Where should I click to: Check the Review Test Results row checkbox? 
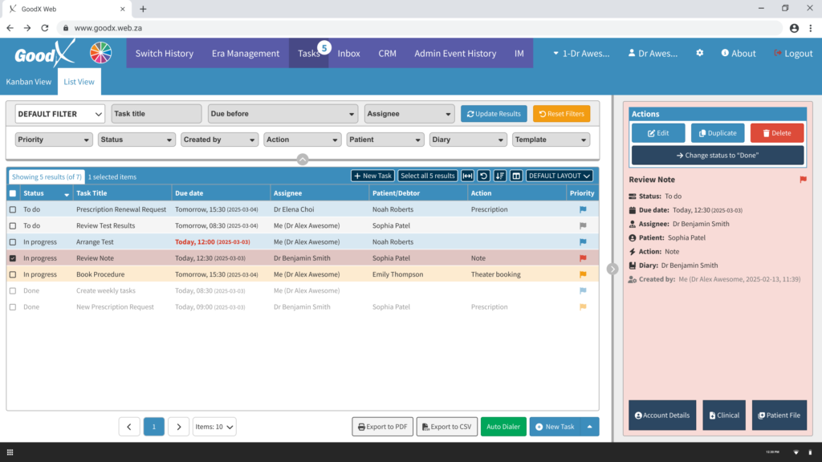[13, 225]
